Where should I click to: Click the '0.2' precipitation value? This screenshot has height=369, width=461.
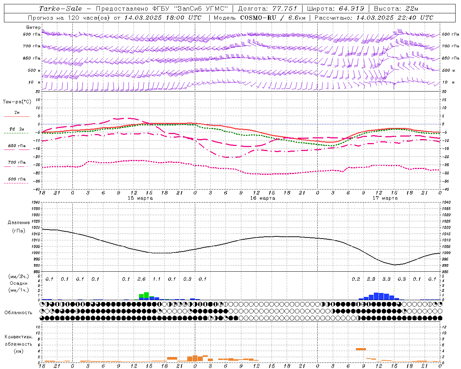coord(356,279)
